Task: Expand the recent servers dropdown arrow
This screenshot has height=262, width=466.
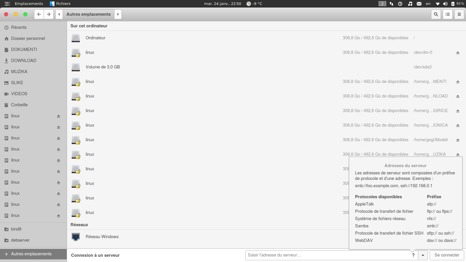Action: [423, 255]
